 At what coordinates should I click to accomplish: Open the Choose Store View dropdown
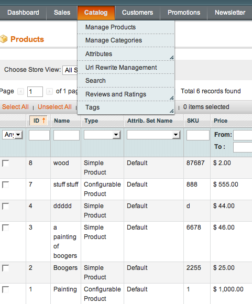(x=70, y=70)
